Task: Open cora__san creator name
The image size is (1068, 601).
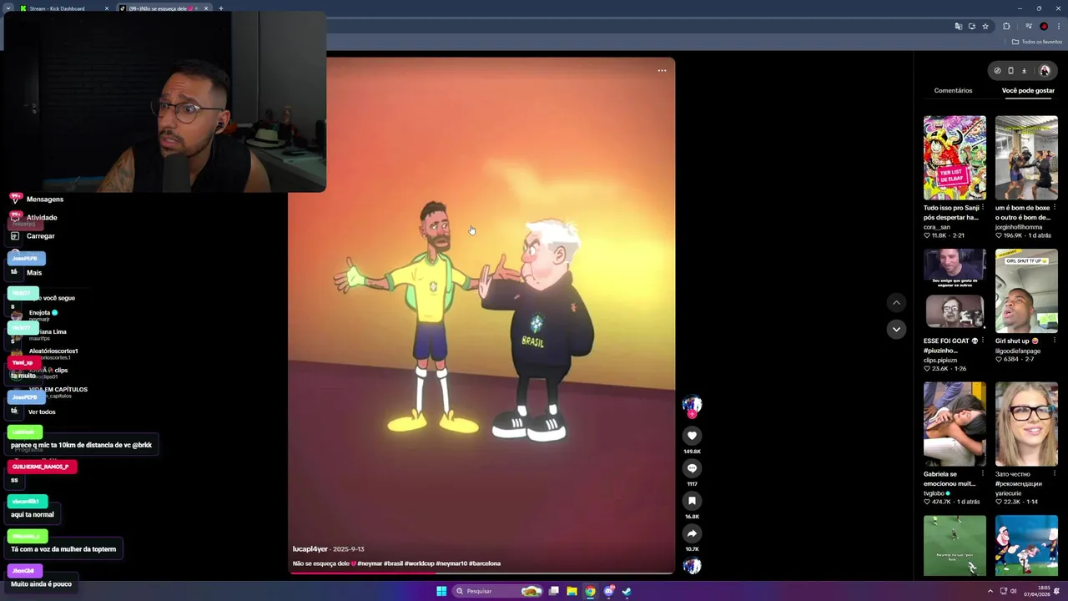Action: 937,227
